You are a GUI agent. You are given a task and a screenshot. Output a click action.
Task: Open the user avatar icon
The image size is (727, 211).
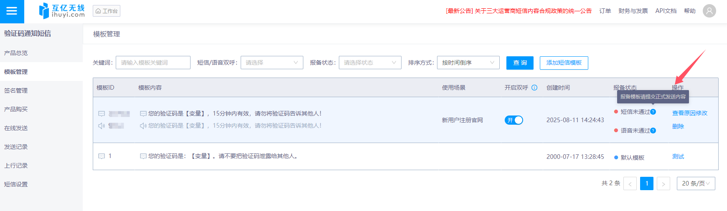[x=709, y=11]
